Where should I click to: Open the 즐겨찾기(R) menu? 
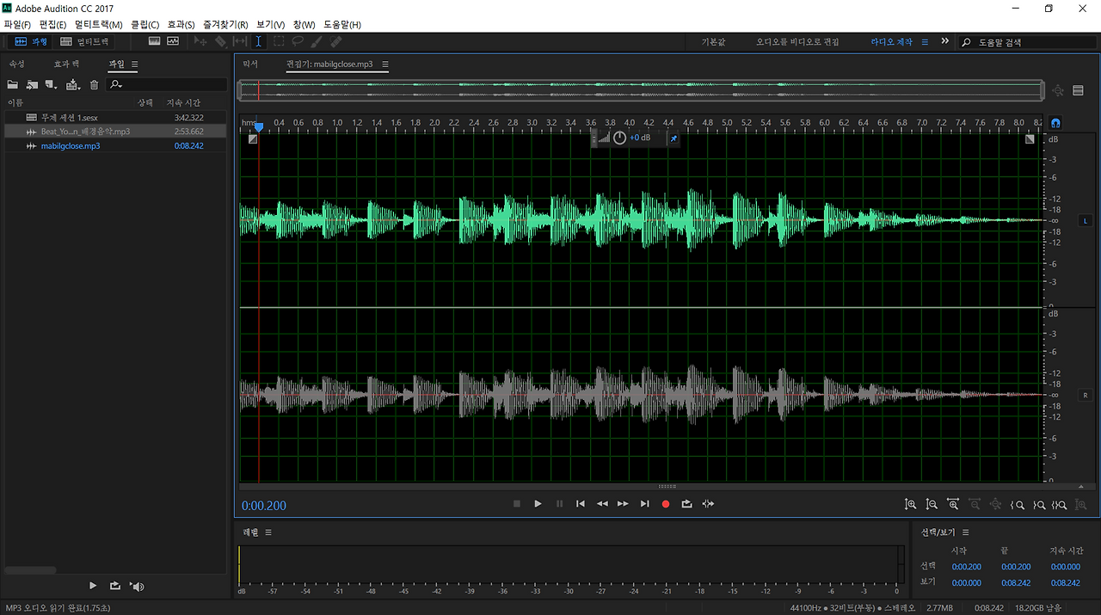(225, 24)
